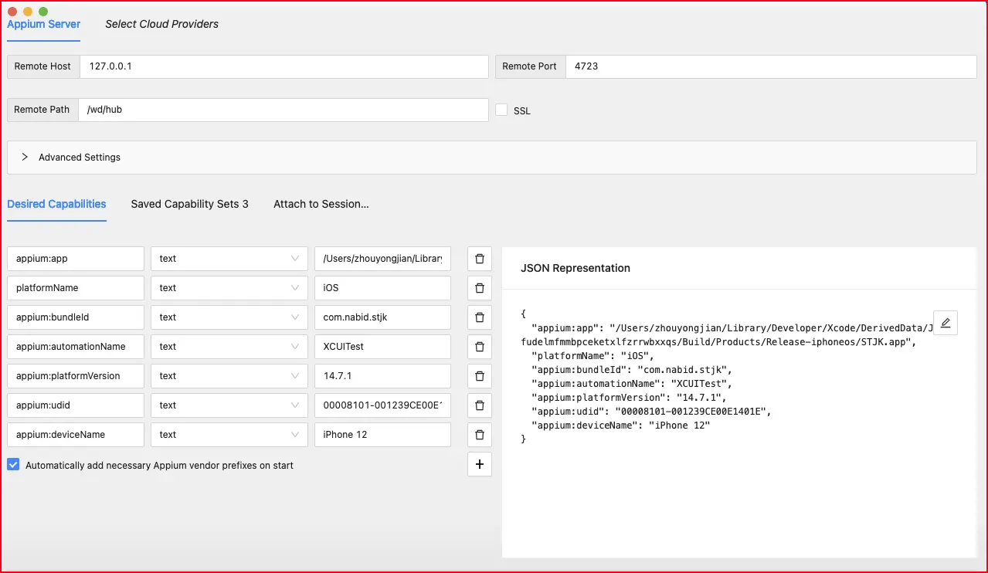Open type dropdown for platformName
Viewport: 988px width, 573px height.
229,288
